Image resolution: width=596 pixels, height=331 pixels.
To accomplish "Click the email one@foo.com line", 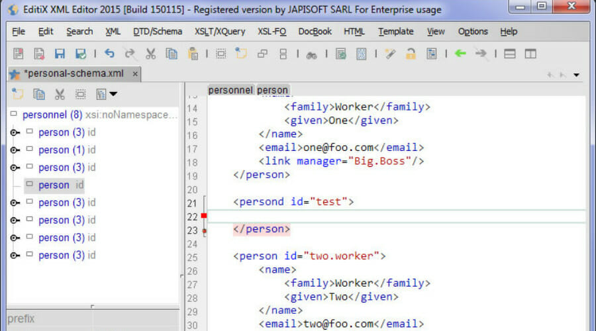I will [x=341, y=148].
